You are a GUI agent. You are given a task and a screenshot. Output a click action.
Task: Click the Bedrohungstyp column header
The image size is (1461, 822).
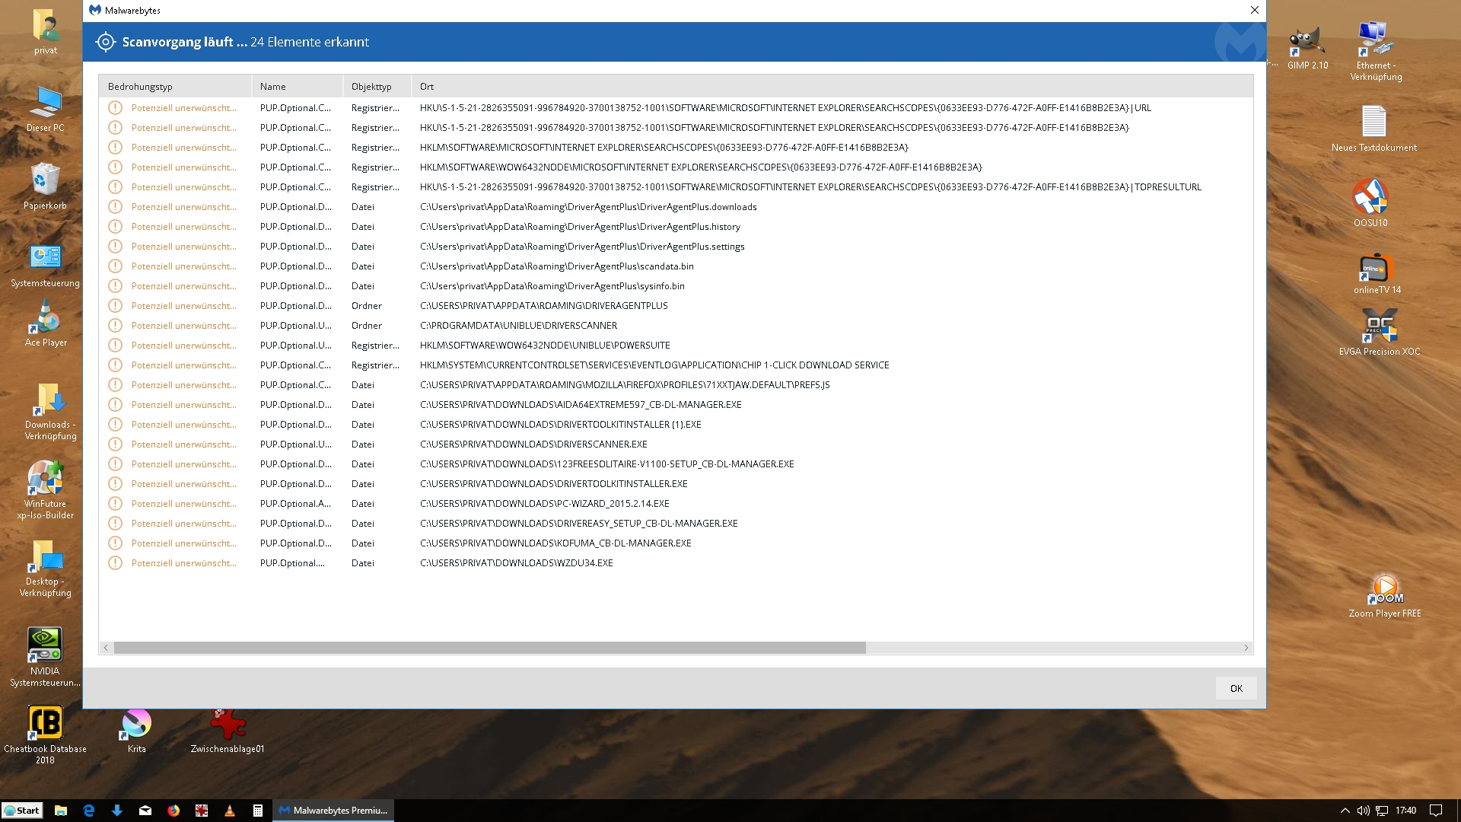[x=140, y=87]
